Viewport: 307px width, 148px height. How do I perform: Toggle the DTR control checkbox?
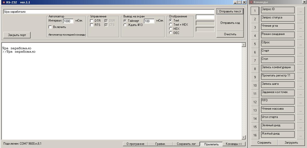tap(92, 21)
